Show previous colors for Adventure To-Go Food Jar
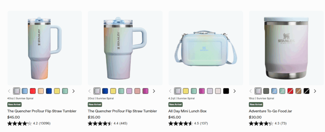The width and height of the screenshot is (325, 132). (251, 91)
